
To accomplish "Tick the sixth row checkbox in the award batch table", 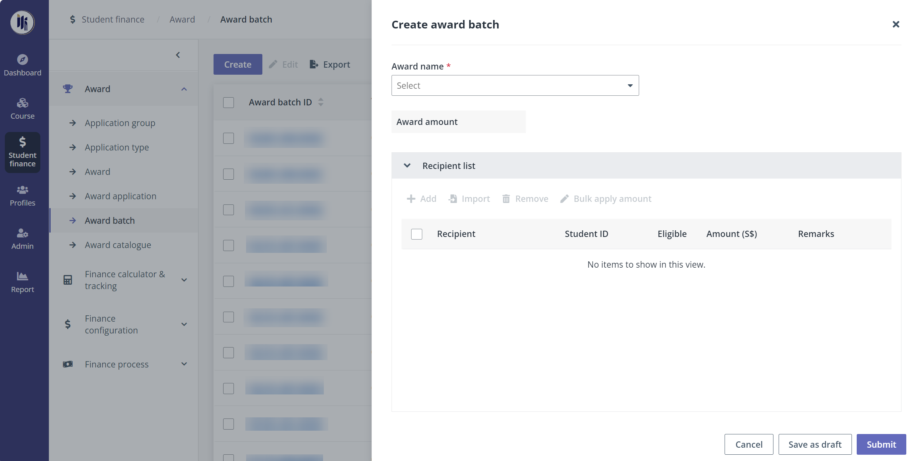I will [x=228, y=317].
